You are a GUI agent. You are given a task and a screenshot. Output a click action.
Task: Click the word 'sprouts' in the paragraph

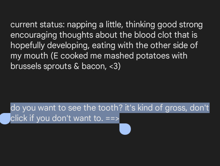click(x=57, y=66)
